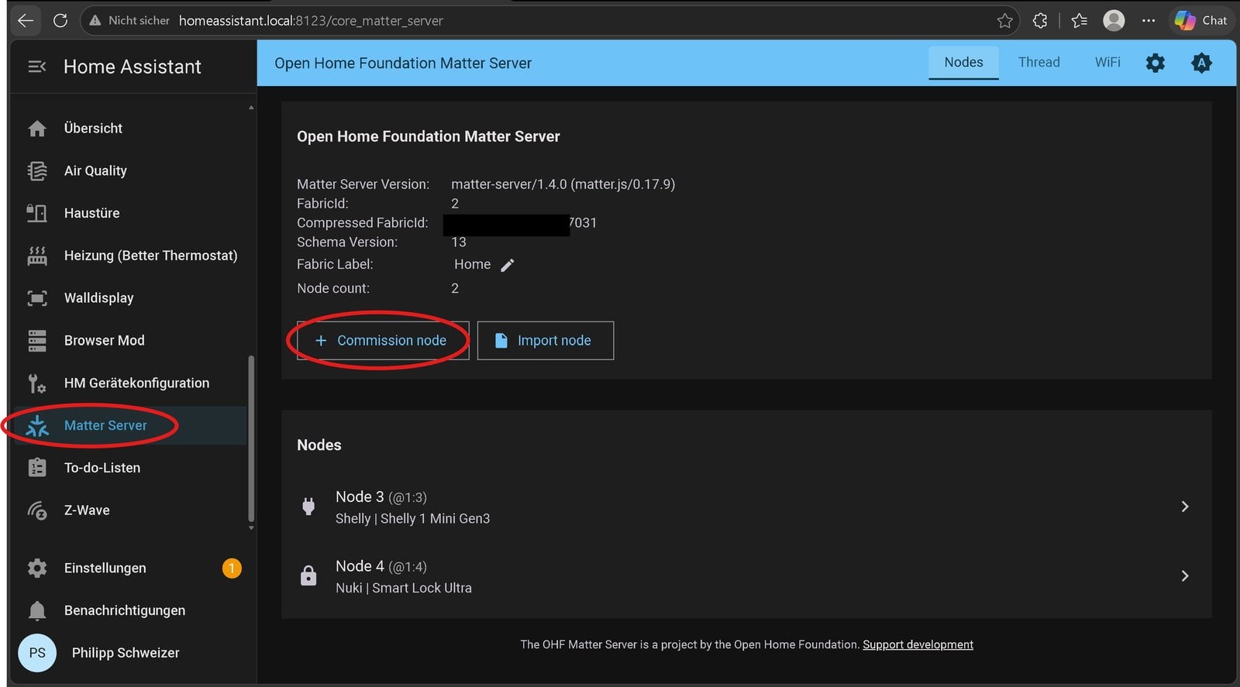Viewport: 1240px width, 687px height.
Task: Open To-do-Listen in the sidebar
Action: tap(130, 468)
